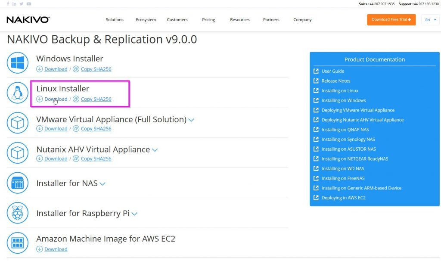
Task: Click external link icon beside Installing on FreeNAS
Action: coord(316,178)
